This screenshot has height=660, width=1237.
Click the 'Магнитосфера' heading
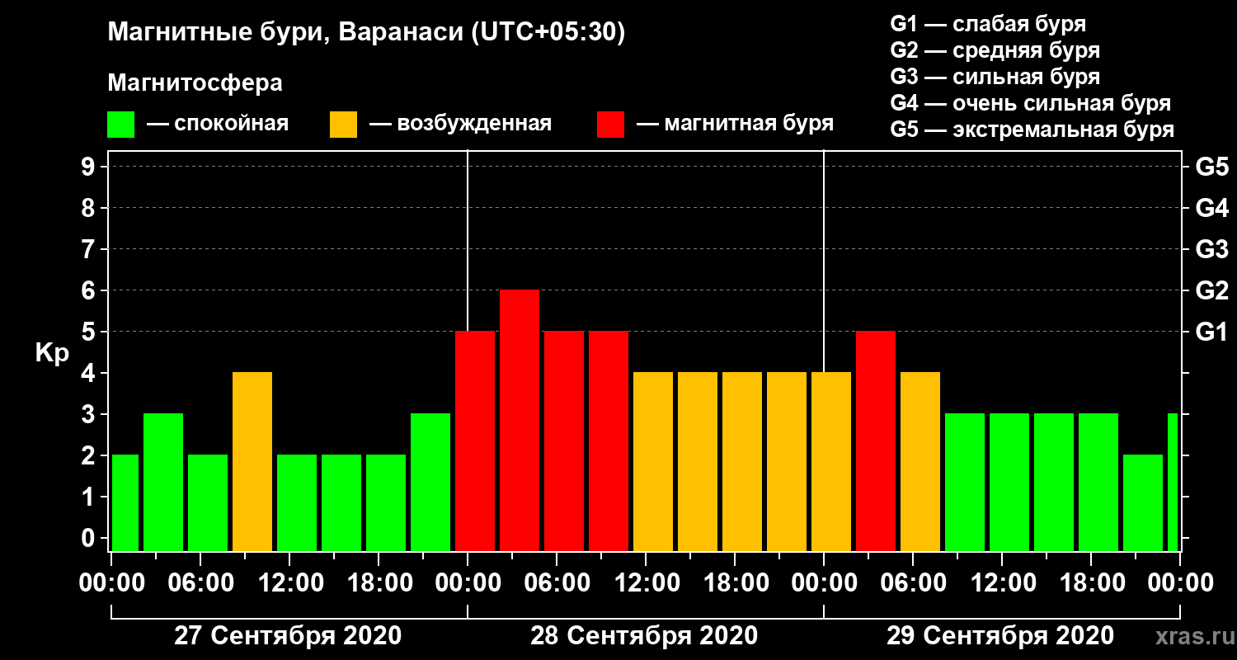[x=195, y=83]
